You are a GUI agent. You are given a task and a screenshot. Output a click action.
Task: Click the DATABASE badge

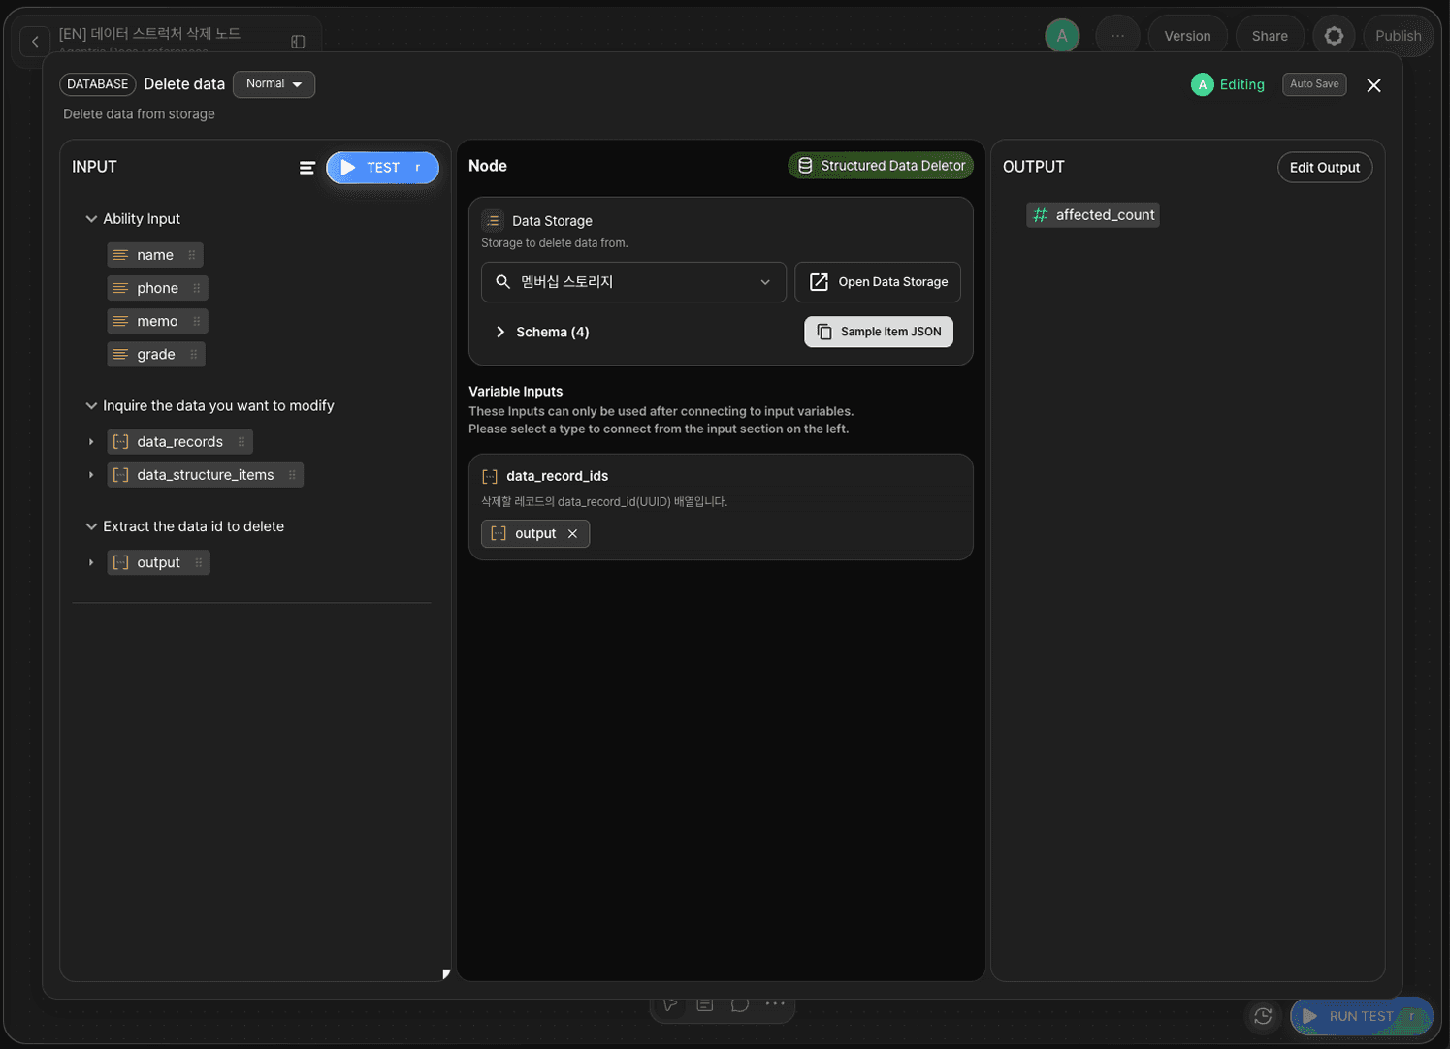point(98,84)
